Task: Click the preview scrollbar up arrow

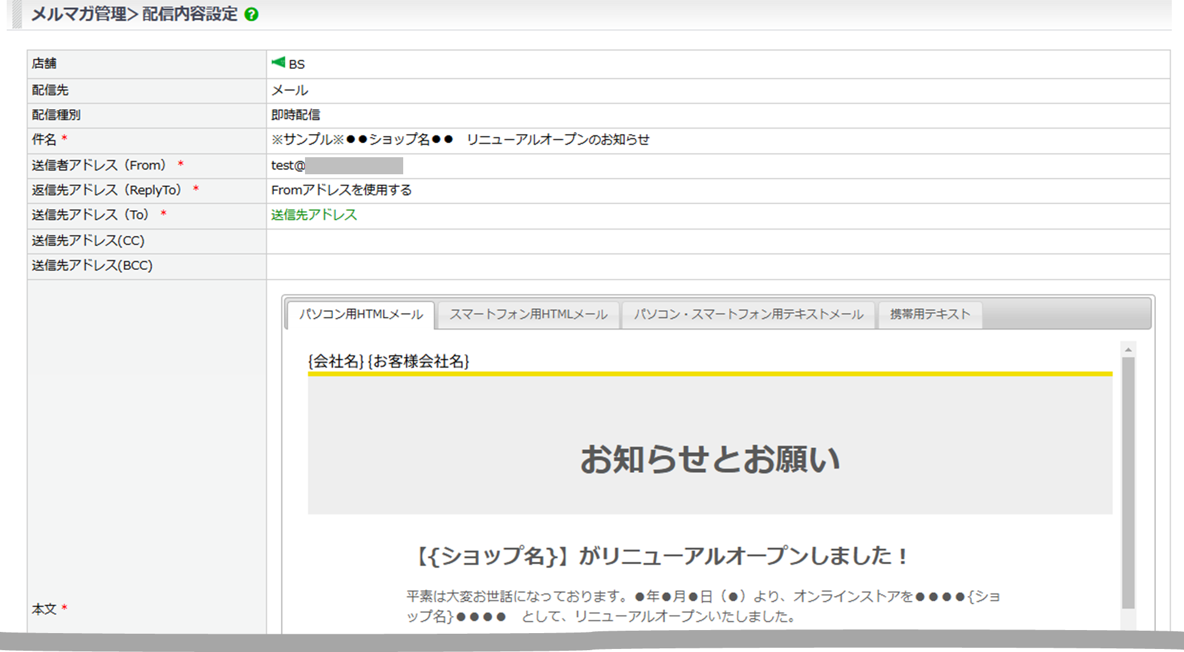Action: click(1128, 350)
